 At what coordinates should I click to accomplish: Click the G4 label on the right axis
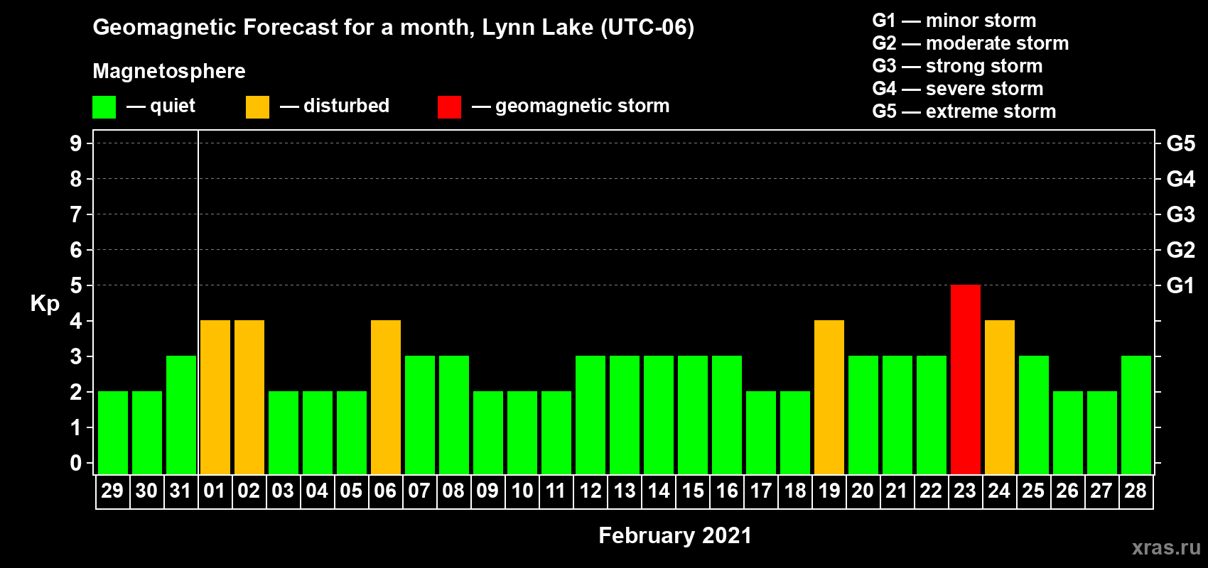point(1181,179)
